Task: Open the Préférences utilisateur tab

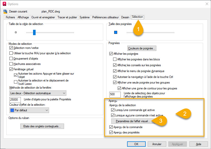Action: point(105,17)
